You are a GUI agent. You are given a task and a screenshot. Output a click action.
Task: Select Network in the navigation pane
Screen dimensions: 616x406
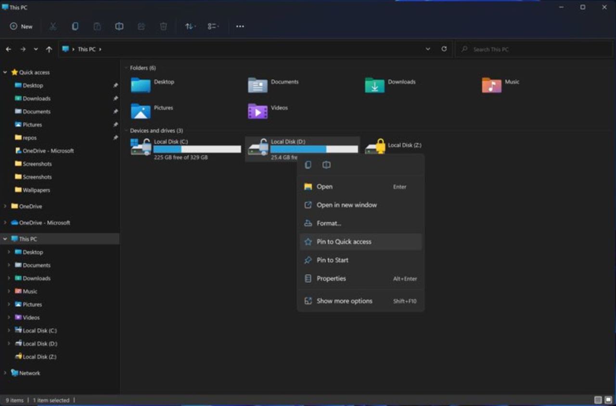pos(30,373)
